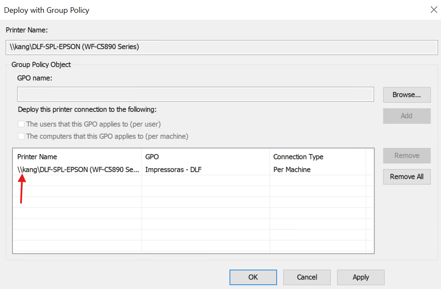Click the Connection Type column header
Image resolution: width=441 pixels, height=289 pixels.
(317, 157)
